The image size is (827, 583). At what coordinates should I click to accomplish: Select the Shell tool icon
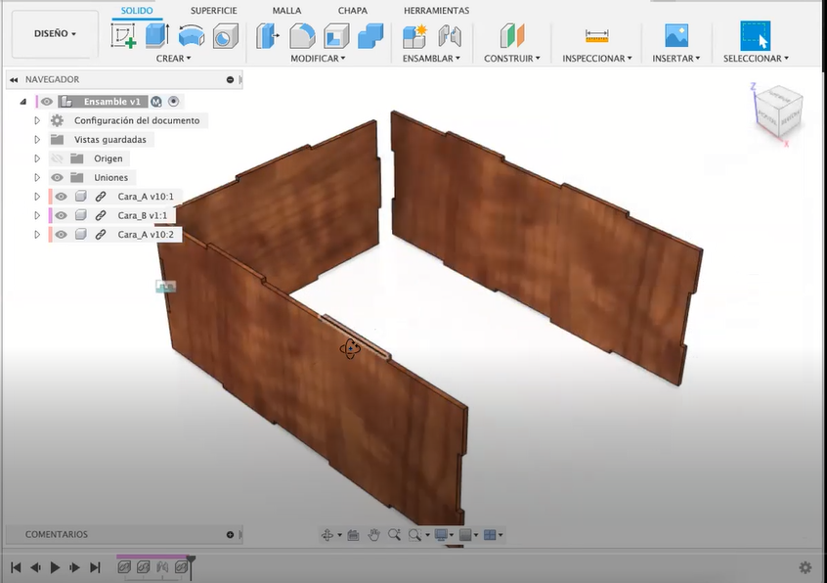tap(336, 36)
